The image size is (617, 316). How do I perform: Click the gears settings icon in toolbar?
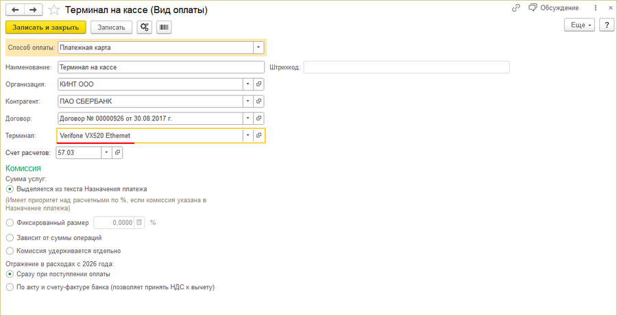145,27
